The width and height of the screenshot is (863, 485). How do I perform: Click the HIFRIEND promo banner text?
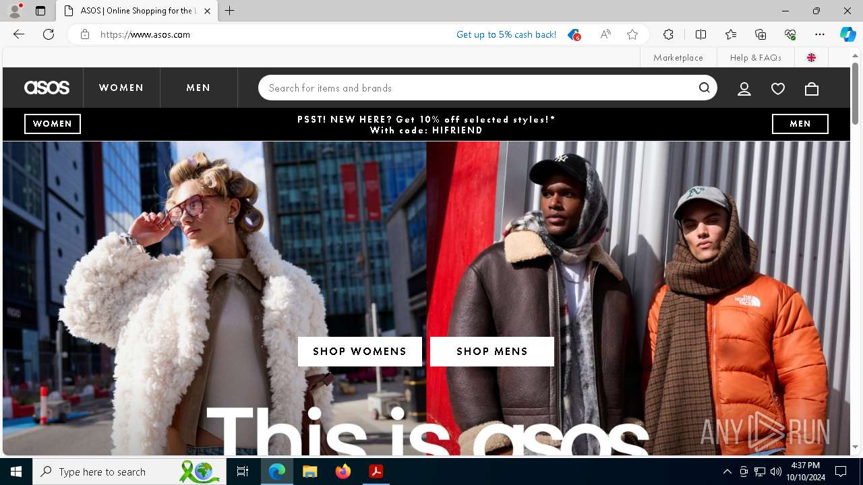click(x=426, y=125)
